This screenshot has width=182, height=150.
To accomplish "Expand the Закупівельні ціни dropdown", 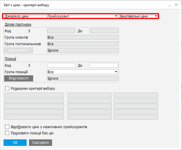I will [x=138, y=16].
